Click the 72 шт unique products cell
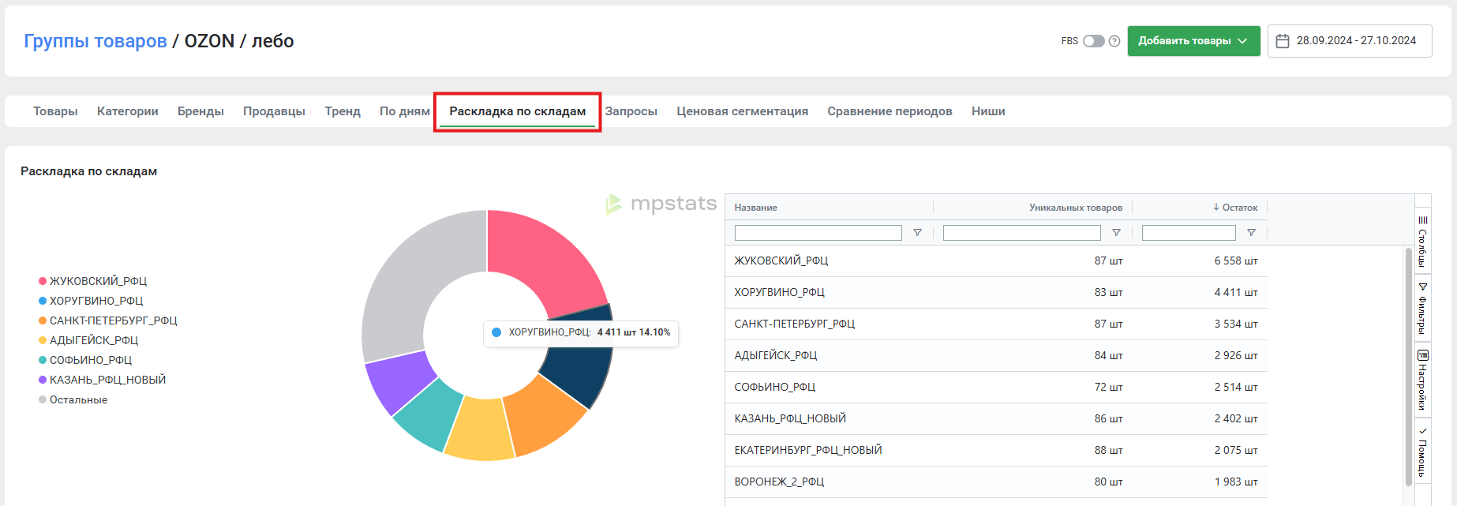Screen dimensions: 1457x506 tap(1108, 387)
